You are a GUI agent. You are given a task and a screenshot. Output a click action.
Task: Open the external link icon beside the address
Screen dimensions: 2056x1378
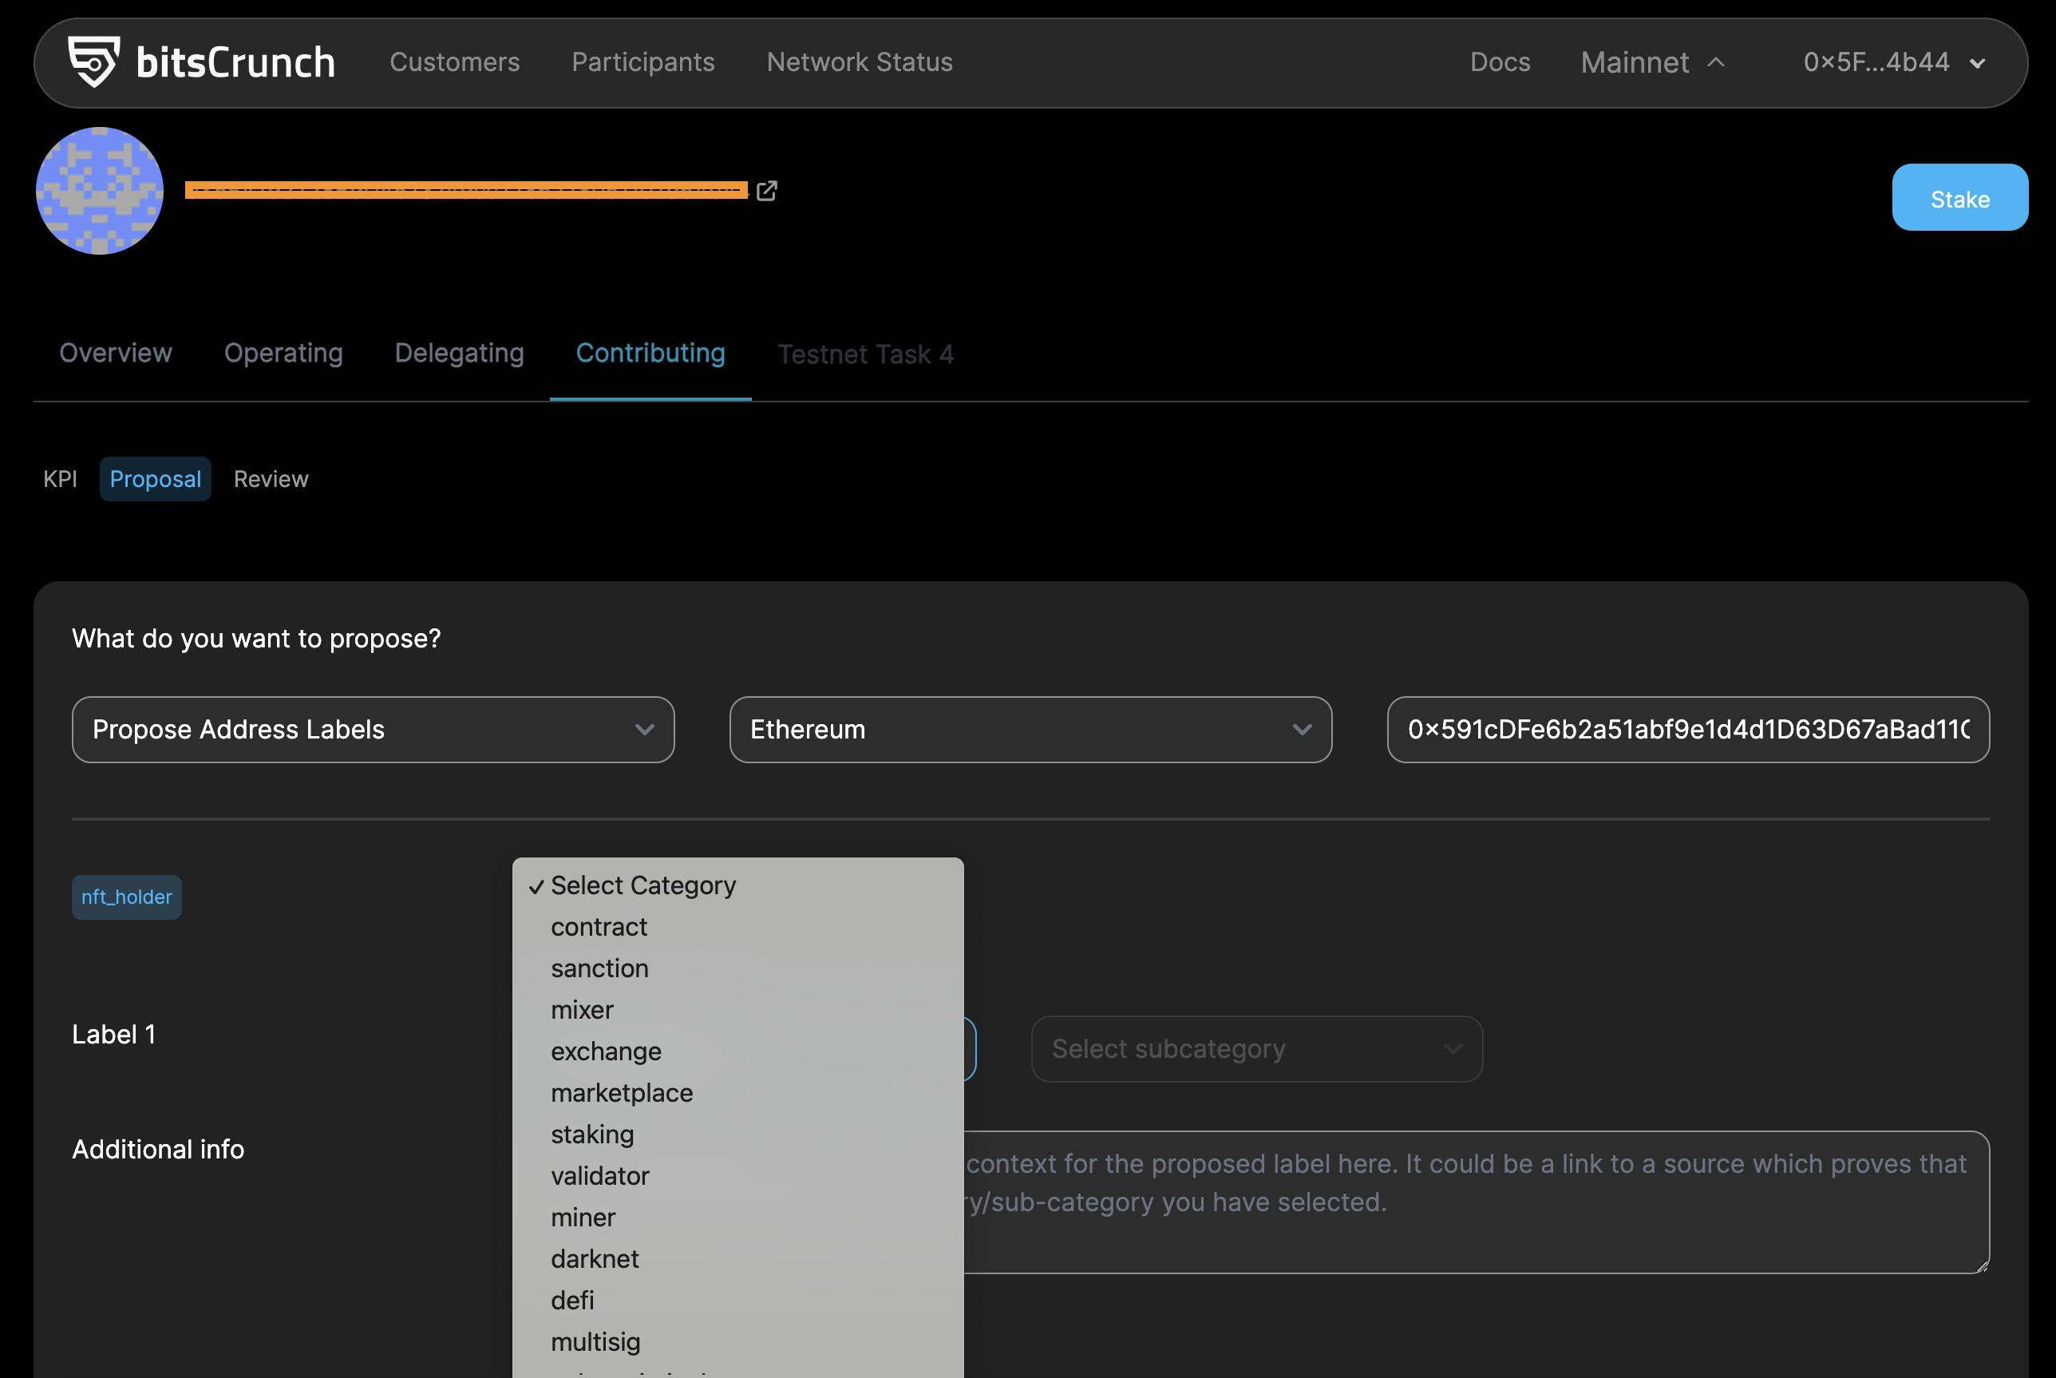(766, 191)
